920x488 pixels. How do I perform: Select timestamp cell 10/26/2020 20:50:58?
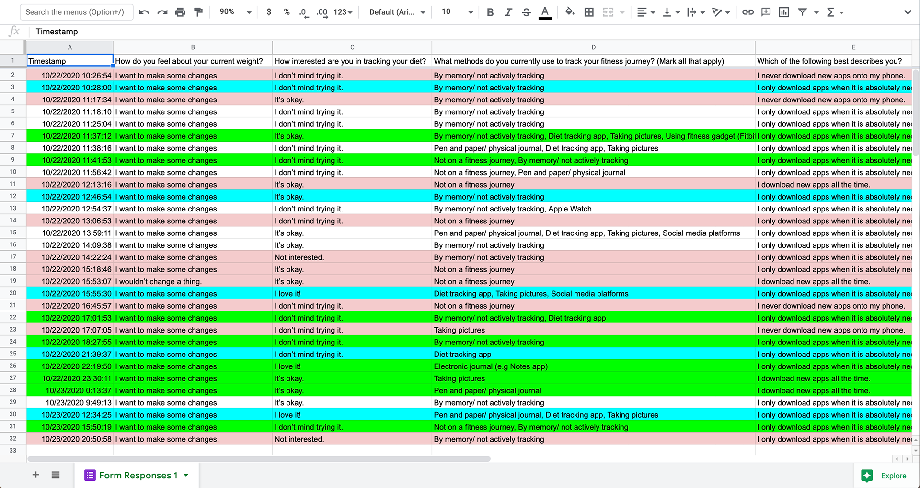[70, 439]
